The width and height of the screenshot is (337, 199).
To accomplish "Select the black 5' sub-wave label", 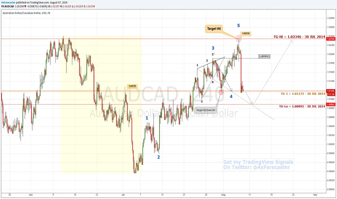I will click(x=213, y=54).
